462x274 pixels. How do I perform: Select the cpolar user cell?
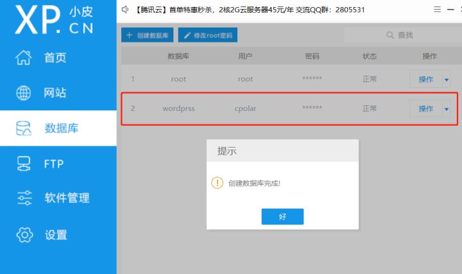(245, 108)
